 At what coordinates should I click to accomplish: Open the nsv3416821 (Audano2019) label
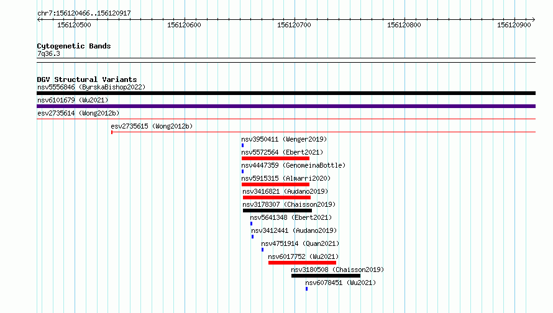(285, 191)
